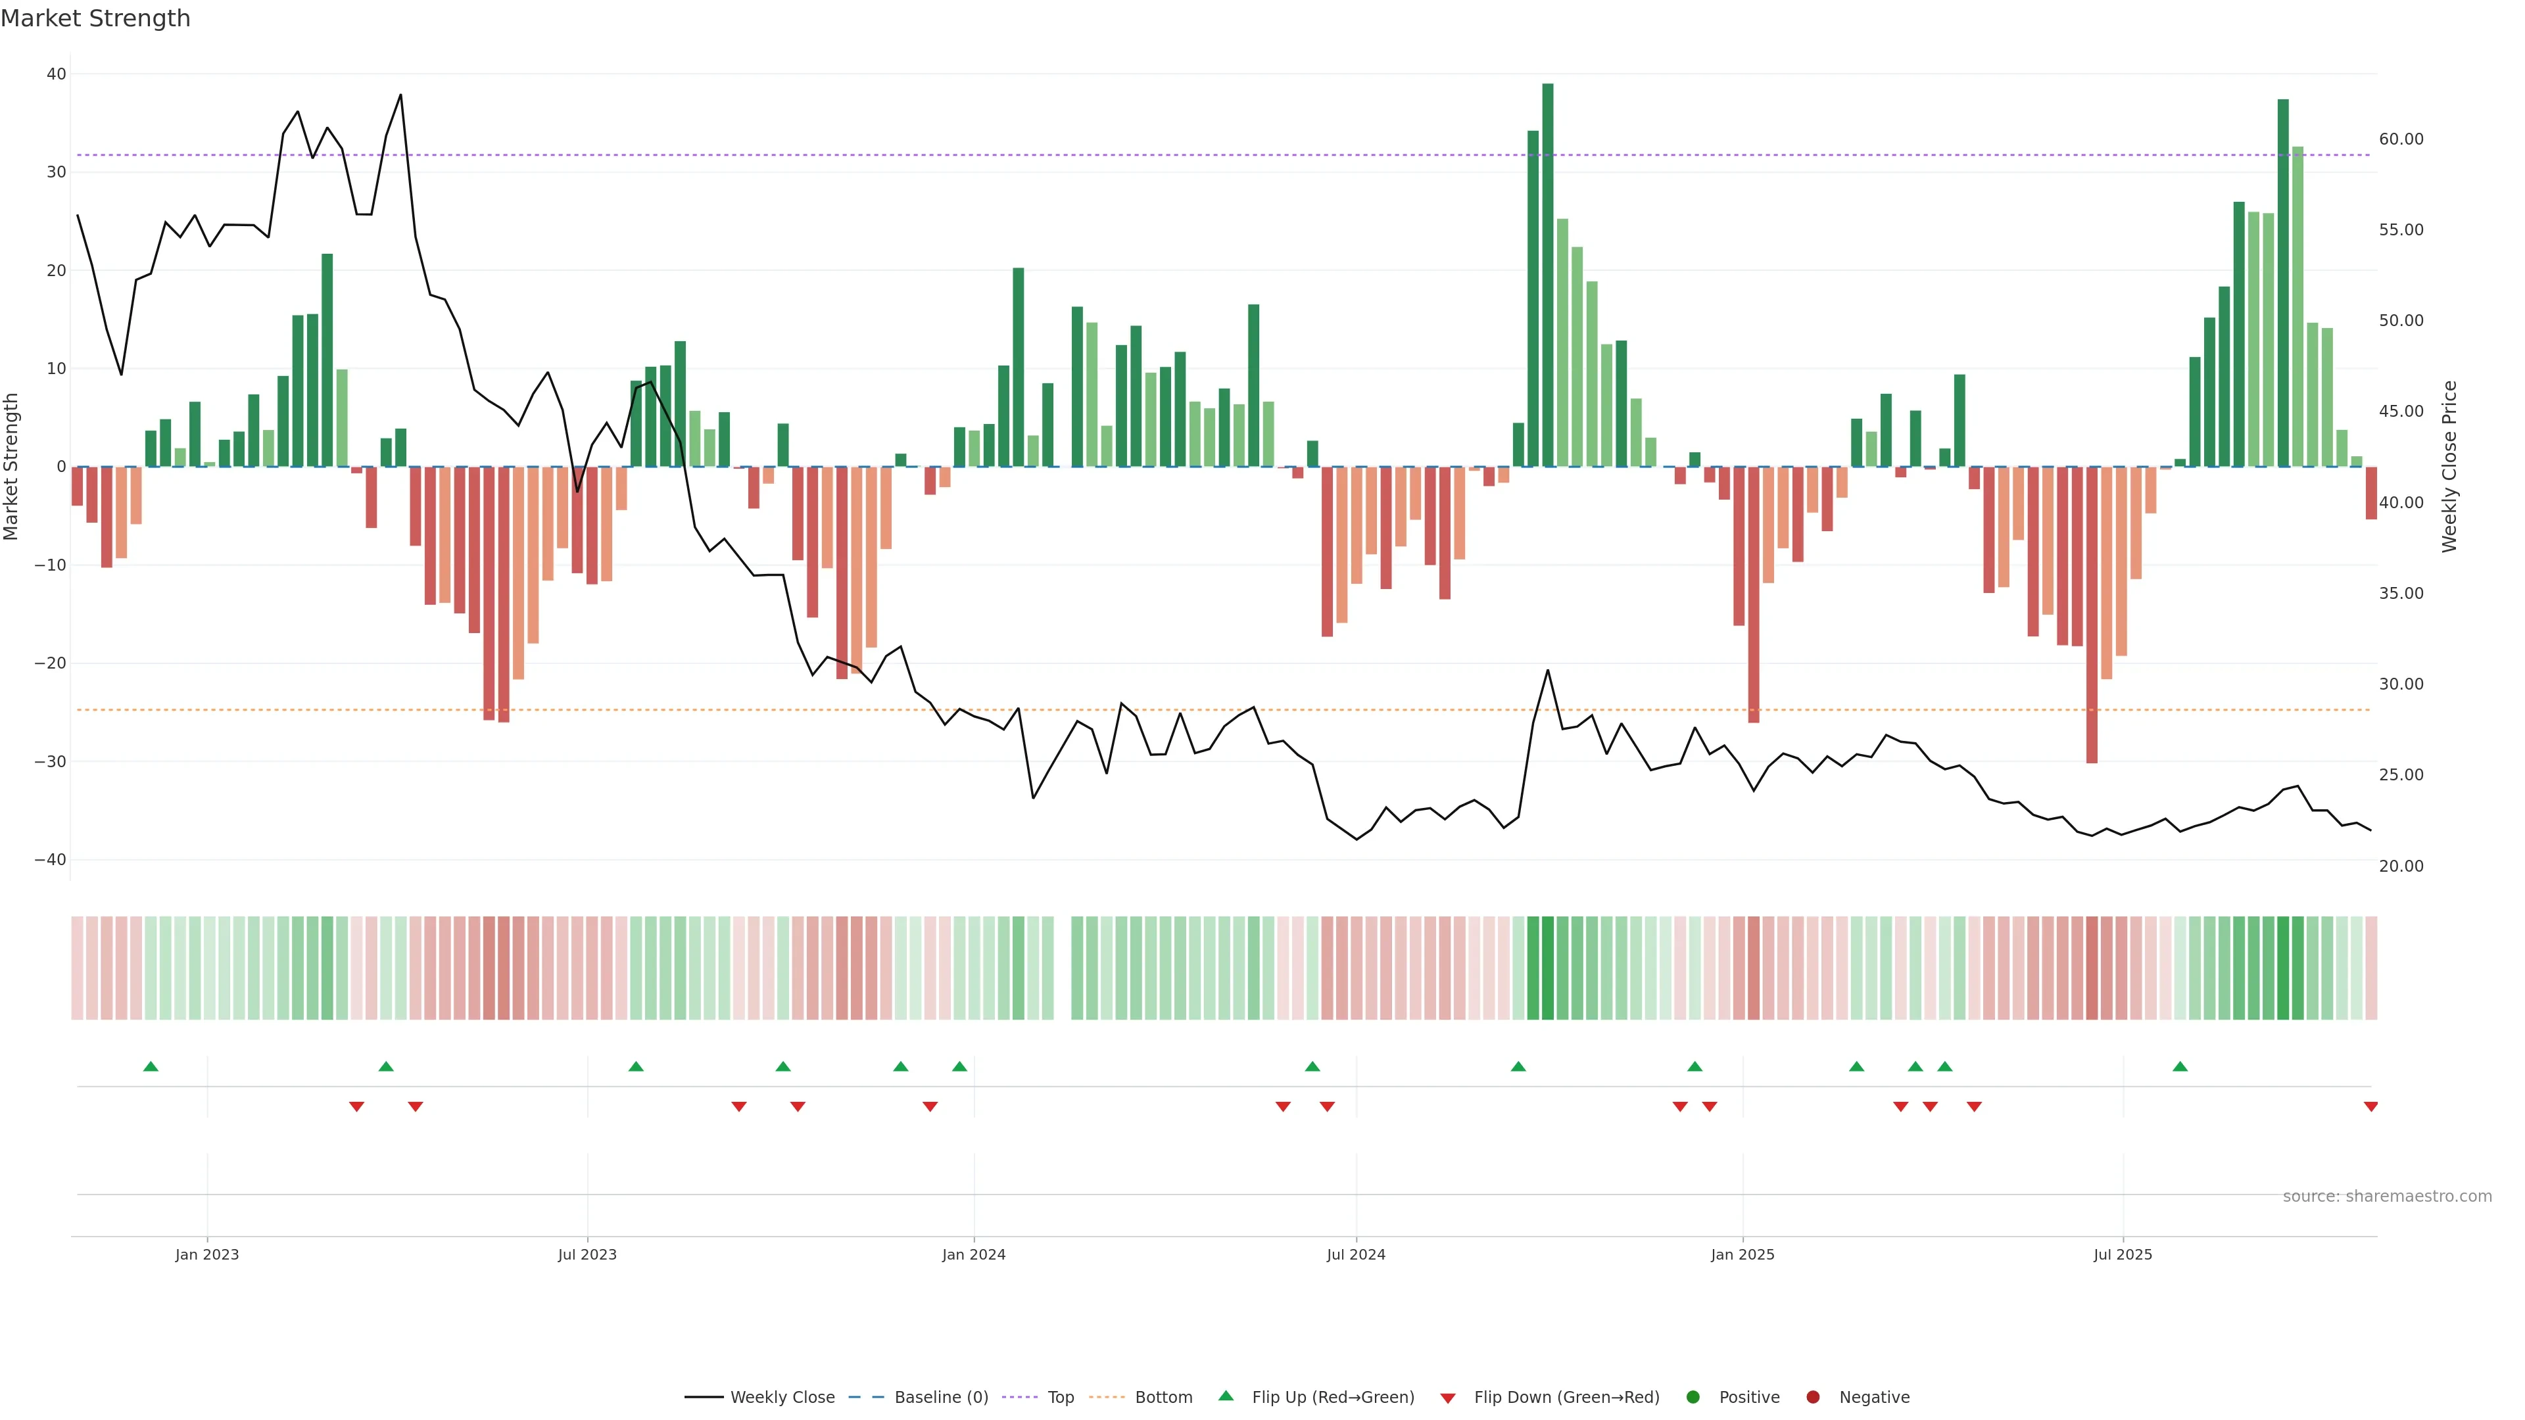Click the darkest green heatmap strip cell
The image size is (2525, 1420).
pyautogui.click(x=1548, y=968)
